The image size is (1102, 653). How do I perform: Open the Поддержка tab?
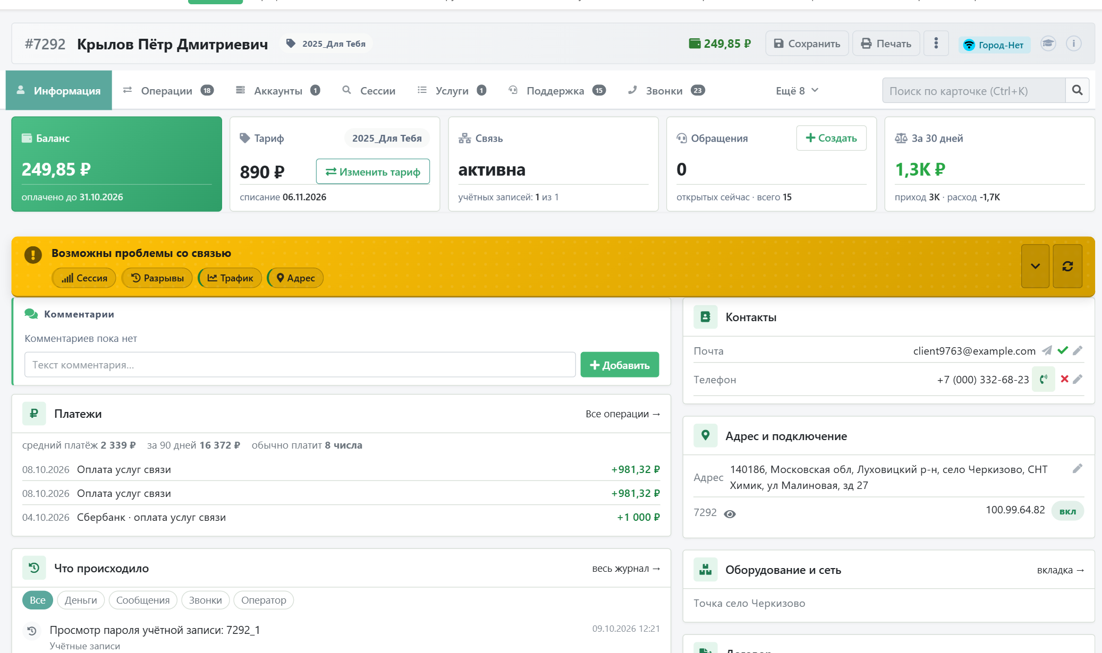[x=557, y=90]
